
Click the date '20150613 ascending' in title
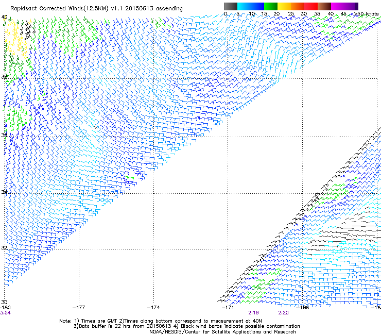tap(154, 8)
